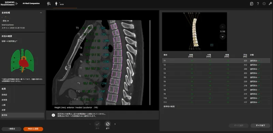Viewport: 273px width, 133px height.
Task: Toggle the applied checkmark for row T11
Action: pos(259,102)
